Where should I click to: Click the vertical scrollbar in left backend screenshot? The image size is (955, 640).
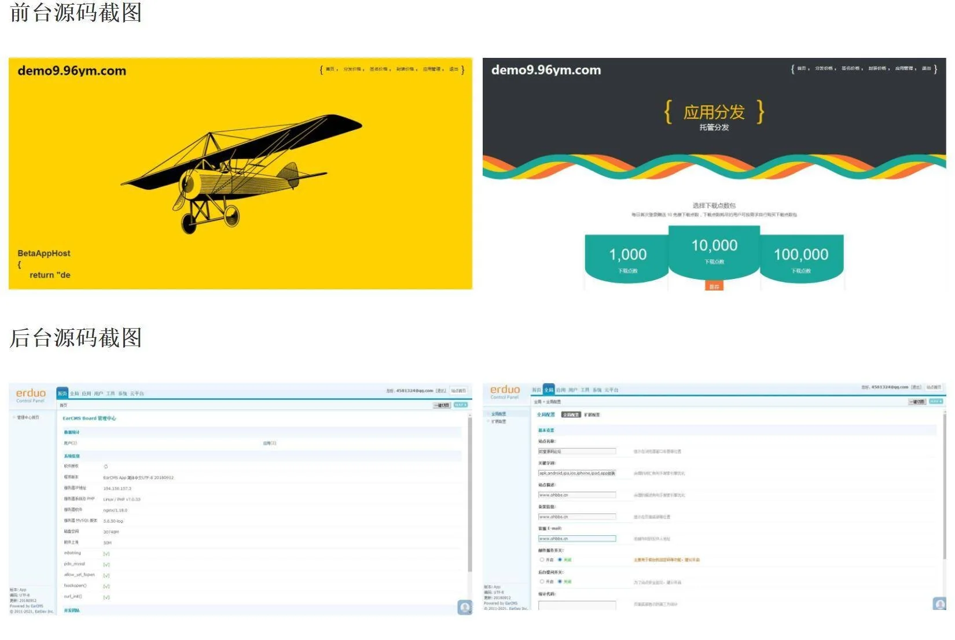tap(469, 498)
